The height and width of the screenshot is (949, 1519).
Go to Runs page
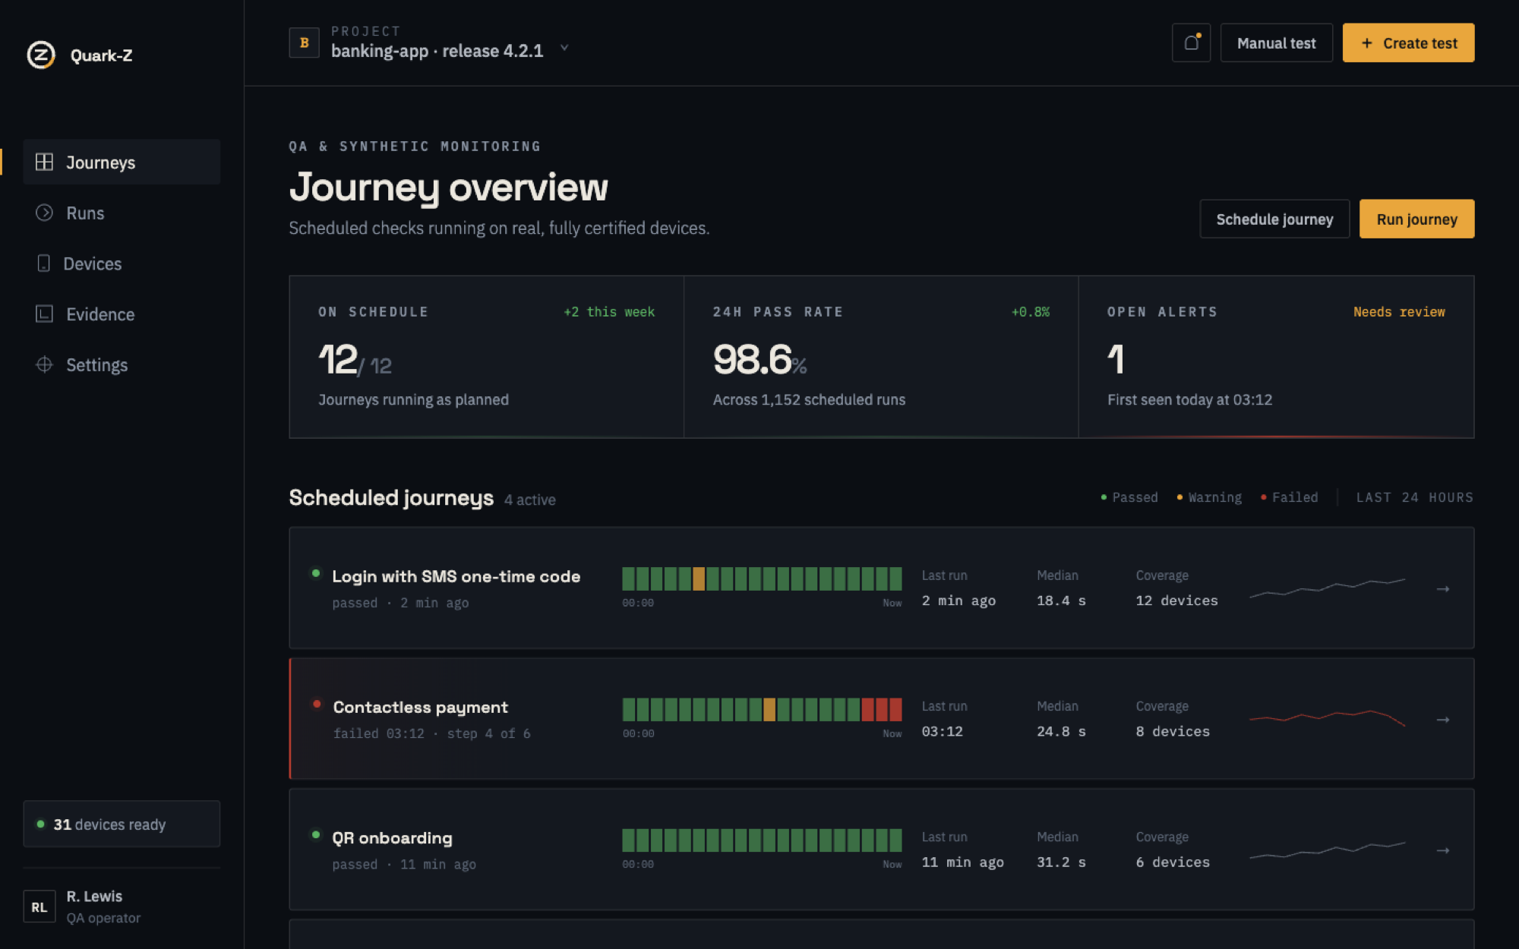pyautogui.click(x=122, y=213)
